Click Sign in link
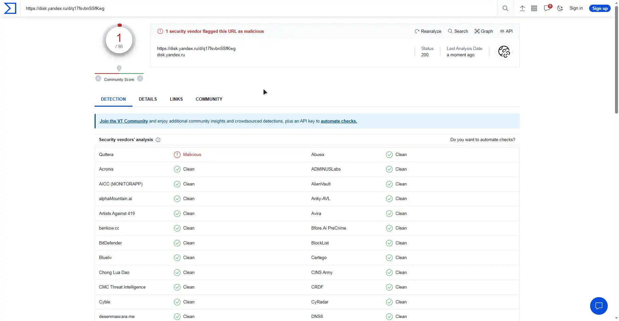Viewport: 619px width, 321px height. click(x=576, y=8)
